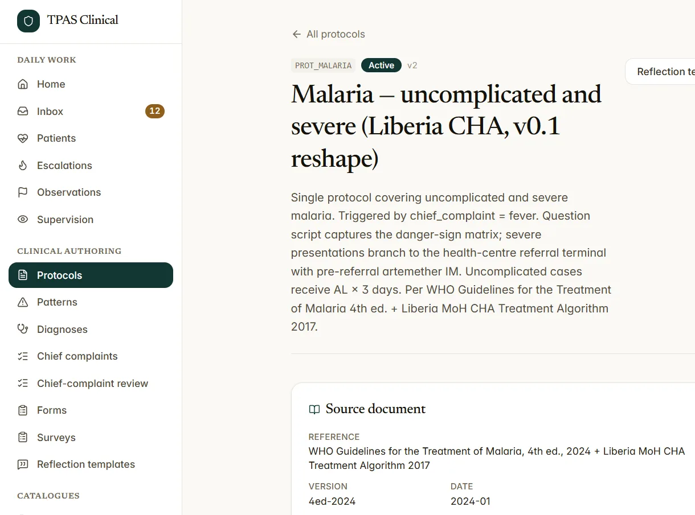This screenshot has width=695, height=515.
Task: Go back to All protocols
Action: (x=328, y=34)
